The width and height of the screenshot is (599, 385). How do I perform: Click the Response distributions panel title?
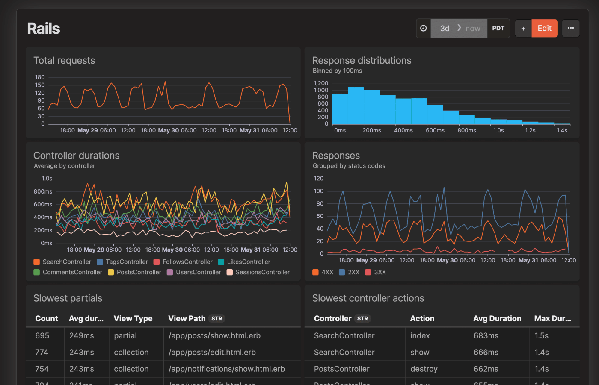click(362, 61)
